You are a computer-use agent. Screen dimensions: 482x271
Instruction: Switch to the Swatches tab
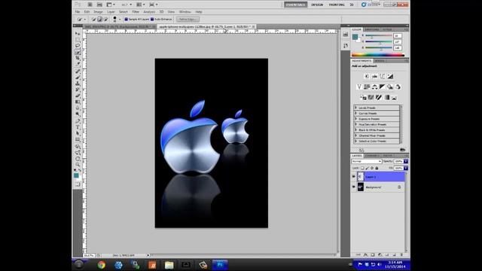(372, 29)
